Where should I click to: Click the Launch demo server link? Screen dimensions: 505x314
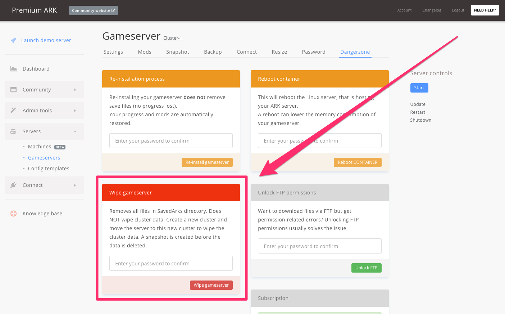tap(46, 40)
